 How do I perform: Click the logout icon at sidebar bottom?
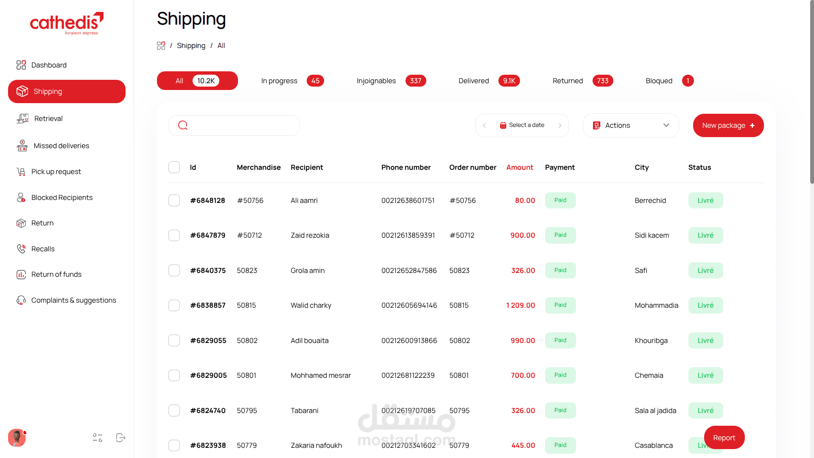point(120,438)
